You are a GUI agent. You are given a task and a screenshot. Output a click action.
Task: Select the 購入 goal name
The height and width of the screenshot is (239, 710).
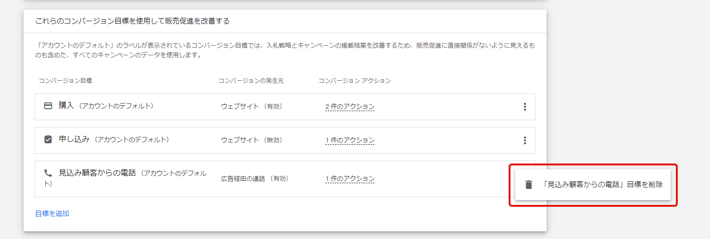(66, 106)
